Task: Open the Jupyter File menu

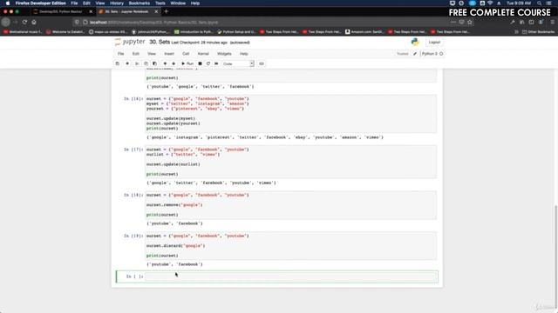Action: pos(121,54)
